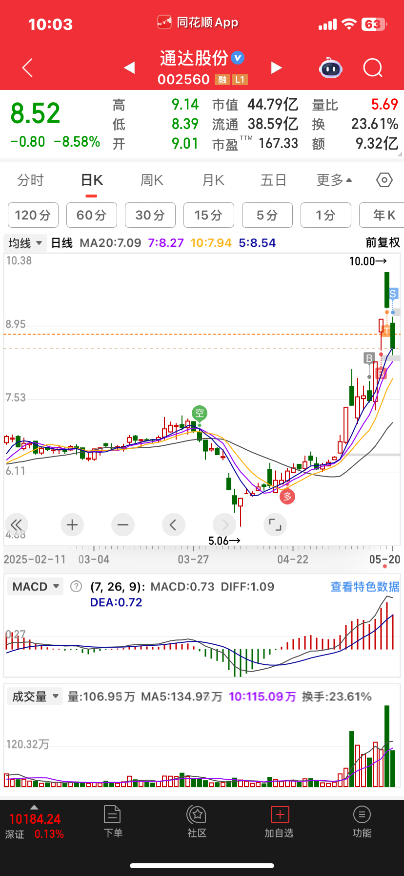
Task: Switch to the 周K tab
Action: [x=152, y=180]
